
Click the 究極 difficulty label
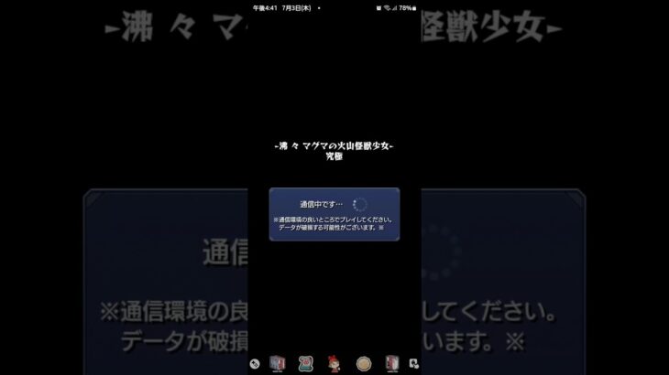point(334,156)
